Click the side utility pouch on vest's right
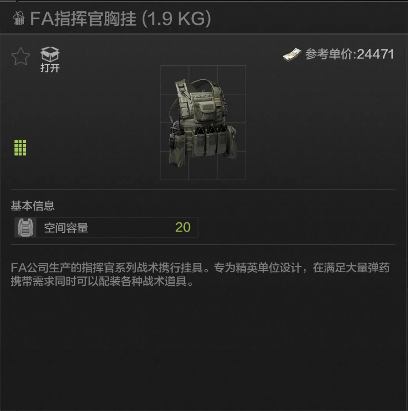This screenshot has height=411, width=408. (232, 141)
